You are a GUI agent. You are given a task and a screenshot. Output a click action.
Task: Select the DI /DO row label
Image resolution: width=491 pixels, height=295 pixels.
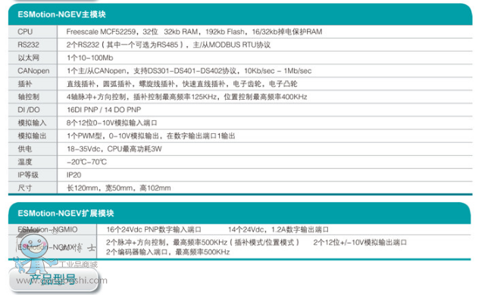[x=29, y=110]
